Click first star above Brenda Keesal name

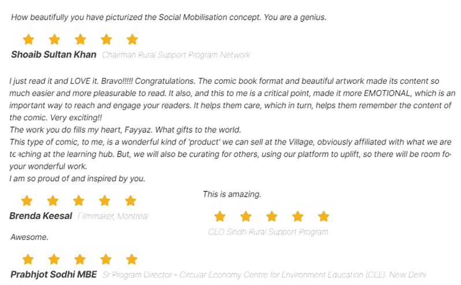(27, 201)
